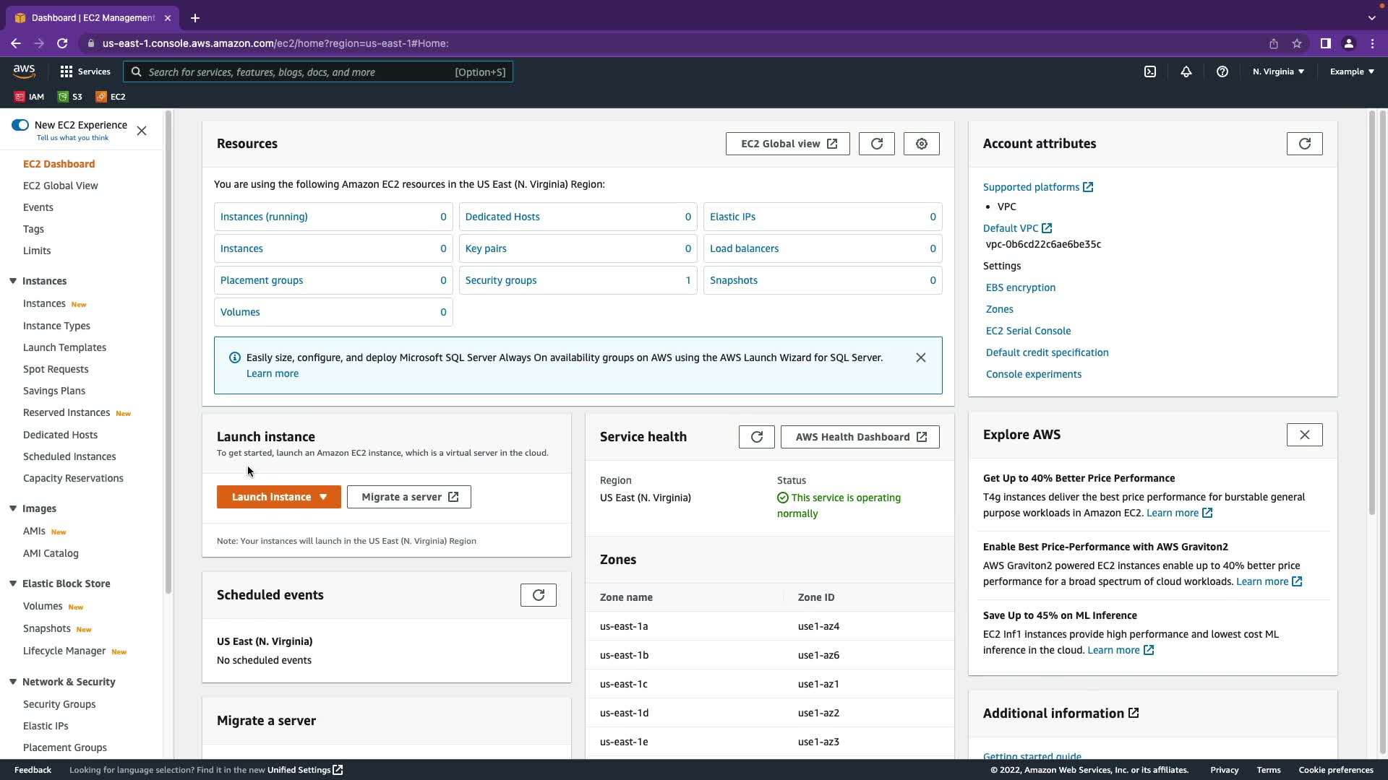
Task: Open the Security groups resource link
Action: point(500,280)
